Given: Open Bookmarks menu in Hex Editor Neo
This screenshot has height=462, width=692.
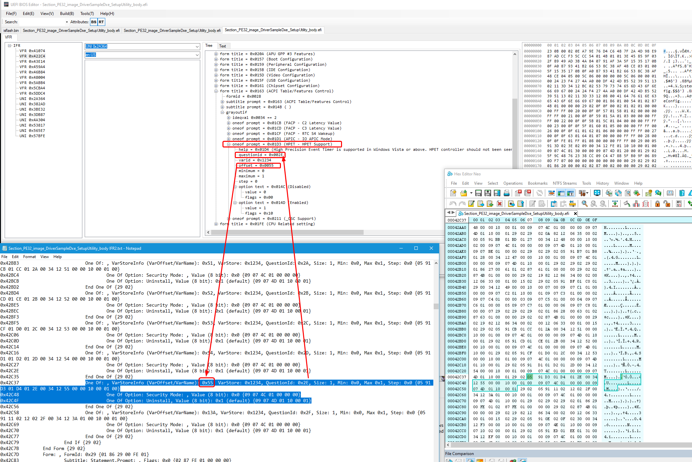Looking at the screenshot, I should [537, 183].
